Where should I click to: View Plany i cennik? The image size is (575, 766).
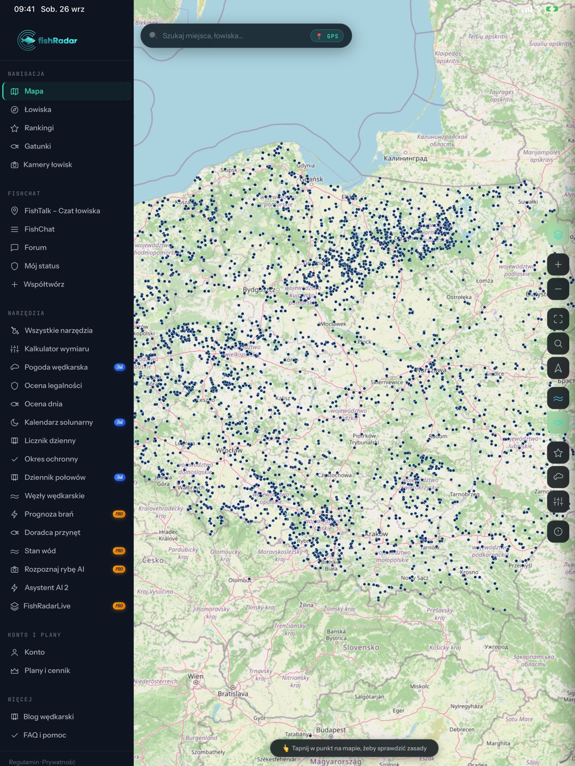click(x=67, y=670)
